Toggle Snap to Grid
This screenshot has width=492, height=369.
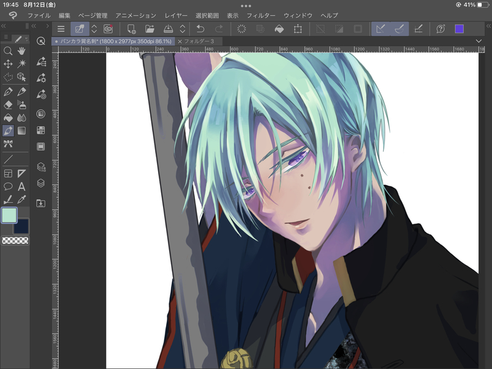click(418, 29)
